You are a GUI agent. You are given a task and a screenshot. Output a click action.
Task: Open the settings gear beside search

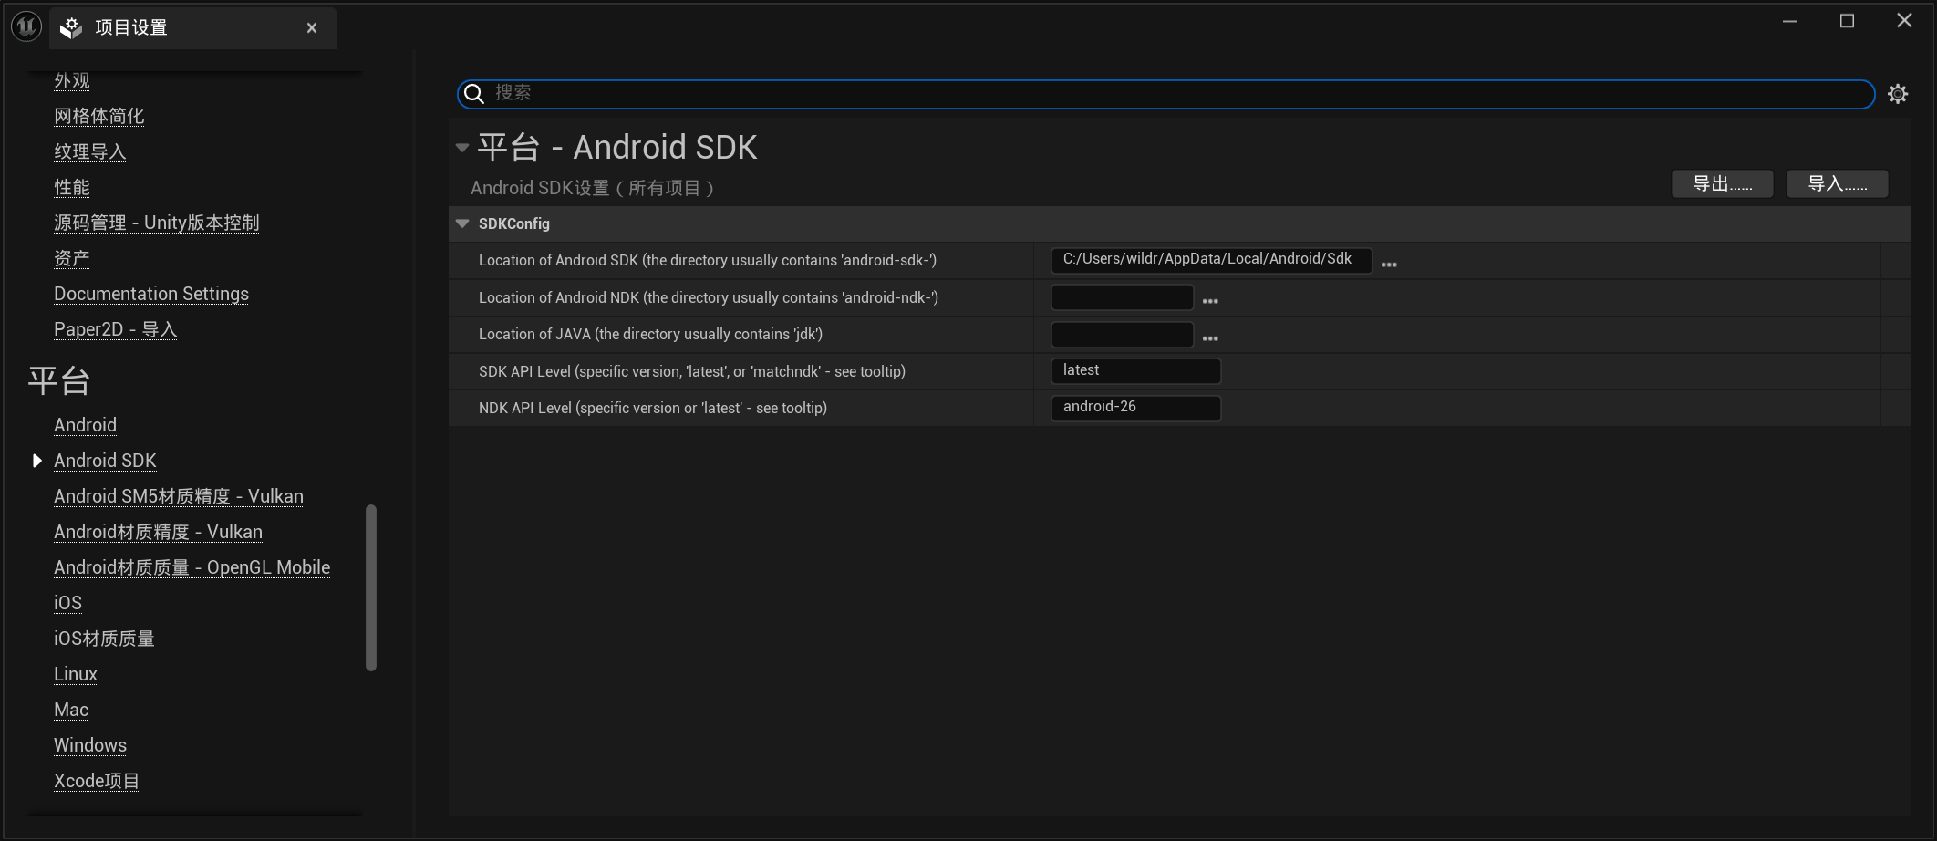click(1898, 94)
